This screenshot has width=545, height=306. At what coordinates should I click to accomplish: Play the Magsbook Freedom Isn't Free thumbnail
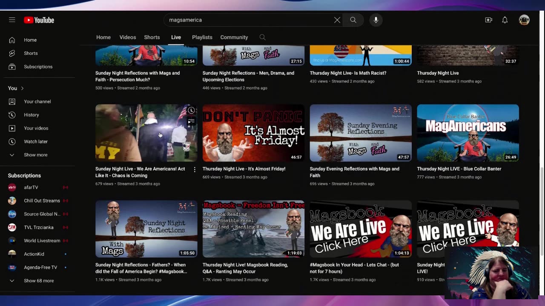tap(253, 229)
